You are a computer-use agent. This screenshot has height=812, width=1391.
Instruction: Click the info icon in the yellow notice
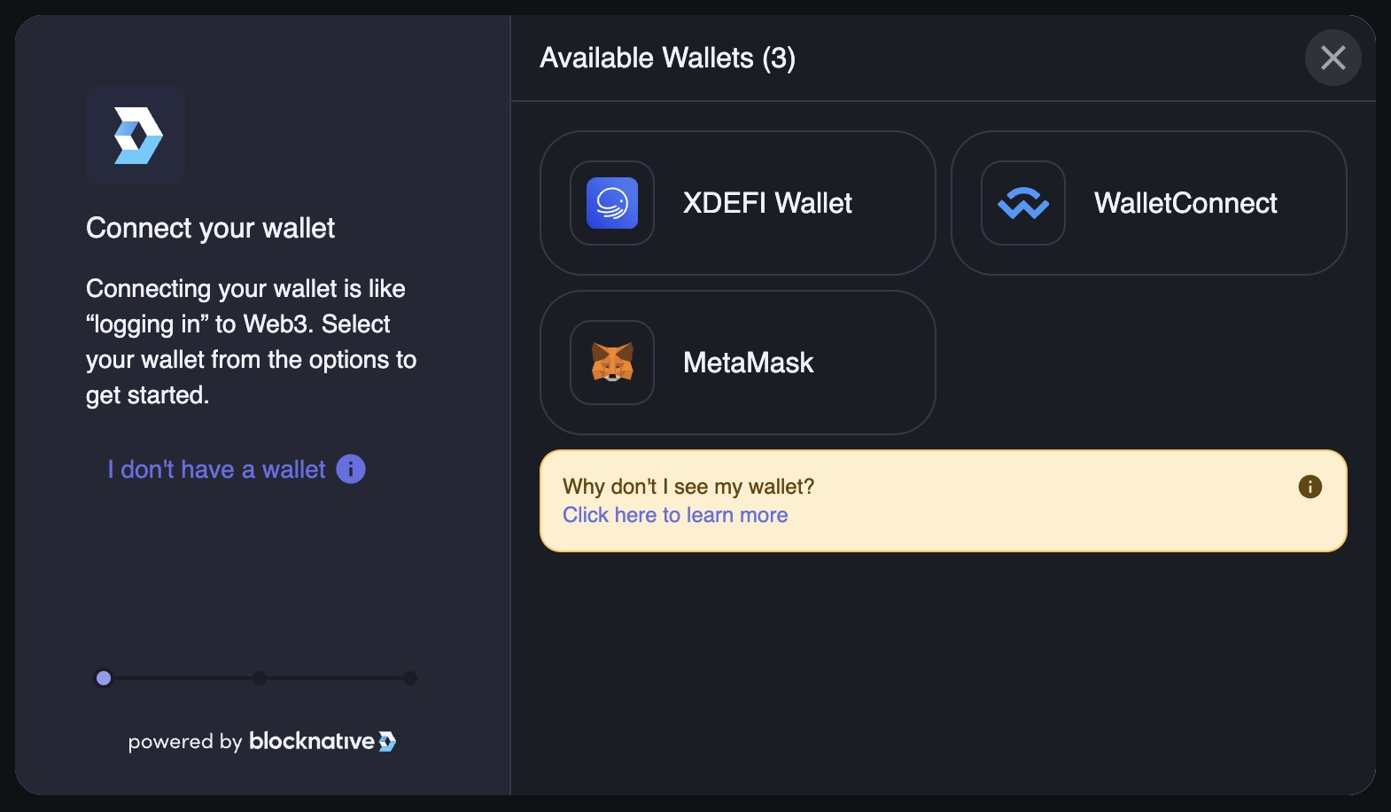tap(1309, 487)
